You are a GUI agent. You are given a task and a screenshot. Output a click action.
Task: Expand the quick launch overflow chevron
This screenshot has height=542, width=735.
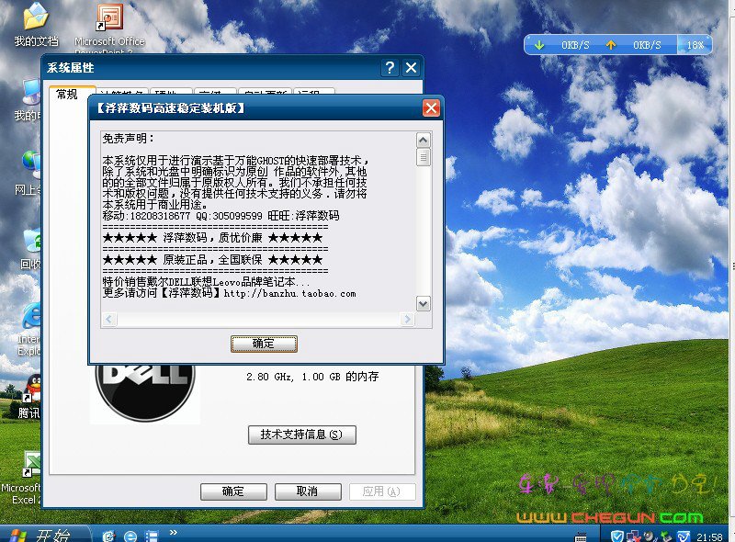coord(174,532)
